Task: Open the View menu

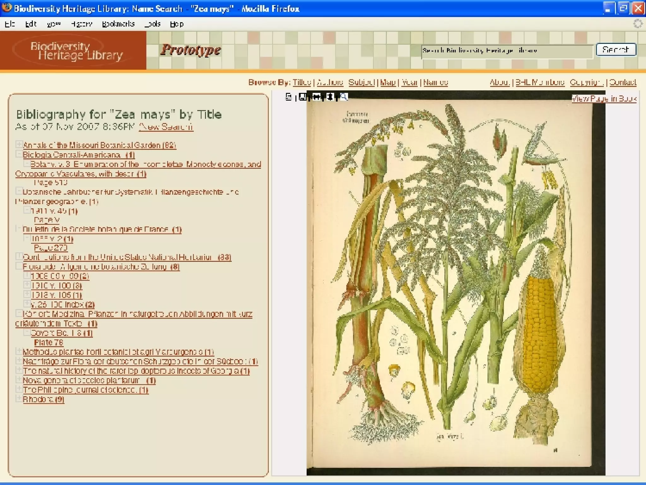Action: [x=54, y=24]
